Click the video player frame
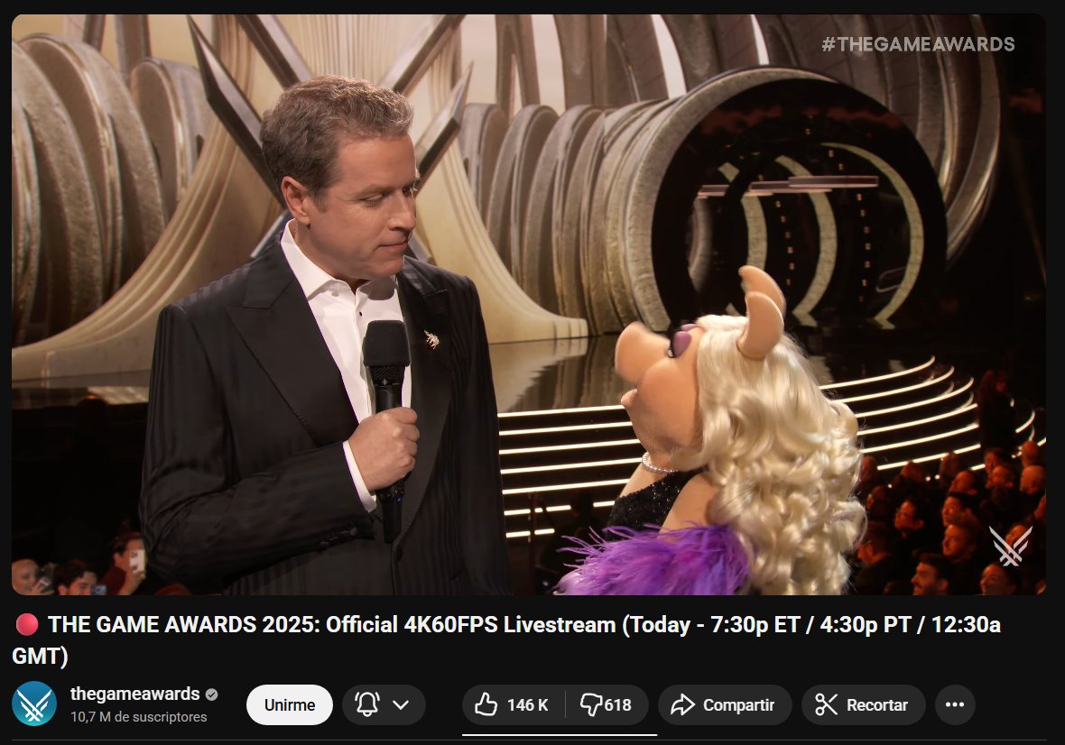The width and height of the screenshot is (1065, 745). tap(528, 305)
